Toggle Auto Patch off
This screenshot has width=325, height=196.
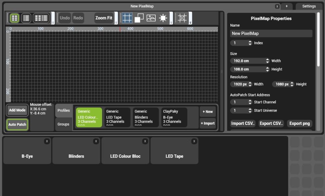17,125
